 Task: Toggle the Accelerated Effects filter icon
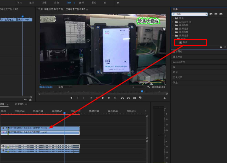pyautogui.click(x=211, y=14)
